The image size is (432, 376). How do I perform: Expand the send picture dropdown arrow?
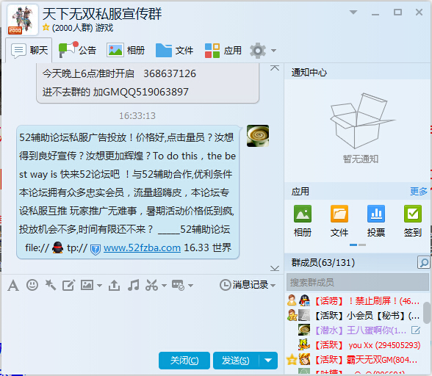(x=99, y=286)
